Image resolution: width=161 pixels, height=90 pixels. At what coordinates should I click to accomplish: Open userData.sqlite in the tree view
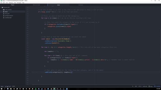coord(8,18)
